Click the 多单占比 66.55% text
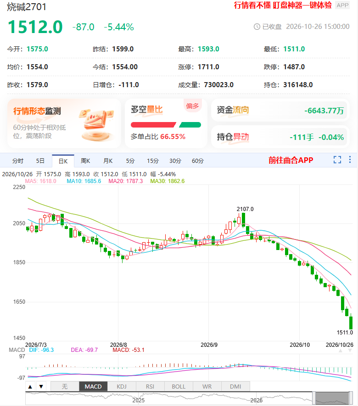The height and width of the screenshot is (406, 358). tap(158, 136)
